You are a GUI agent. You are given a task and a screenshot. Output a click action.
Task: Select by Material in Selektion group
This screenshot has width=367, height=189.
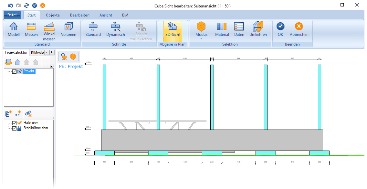click(x=222, y=29)
